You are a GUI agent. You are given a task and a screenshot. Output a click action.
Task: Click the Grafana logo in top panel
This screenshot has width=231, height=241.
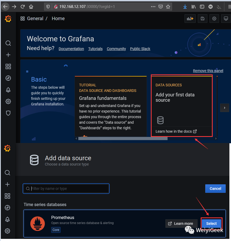point(8,19)
